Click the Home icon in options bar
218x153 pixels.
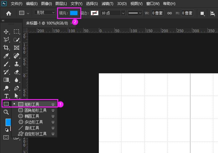coord(9,13)
